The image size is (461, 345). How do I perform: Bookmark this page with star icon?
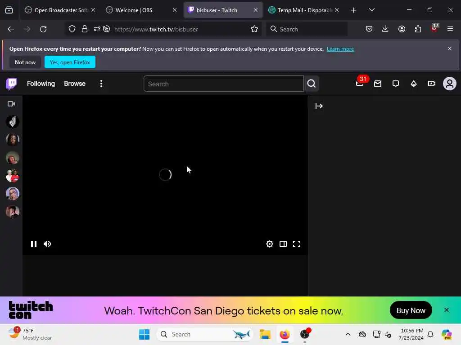(254, 29)
